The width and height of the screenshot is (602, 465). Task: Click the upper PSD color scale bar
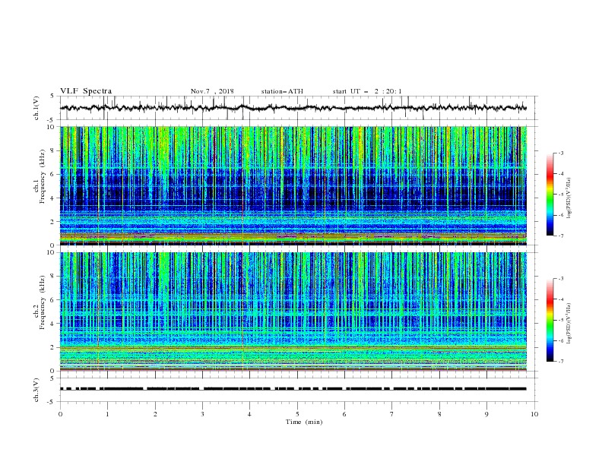point(550,195)
